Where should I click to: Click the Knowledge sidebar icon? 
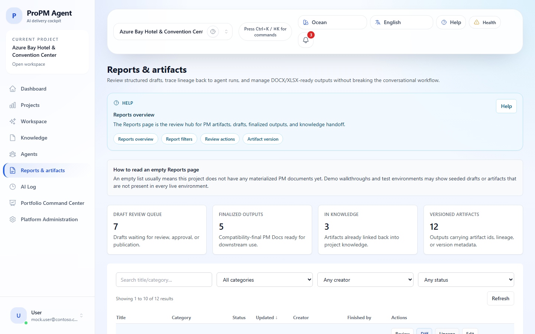12,138
